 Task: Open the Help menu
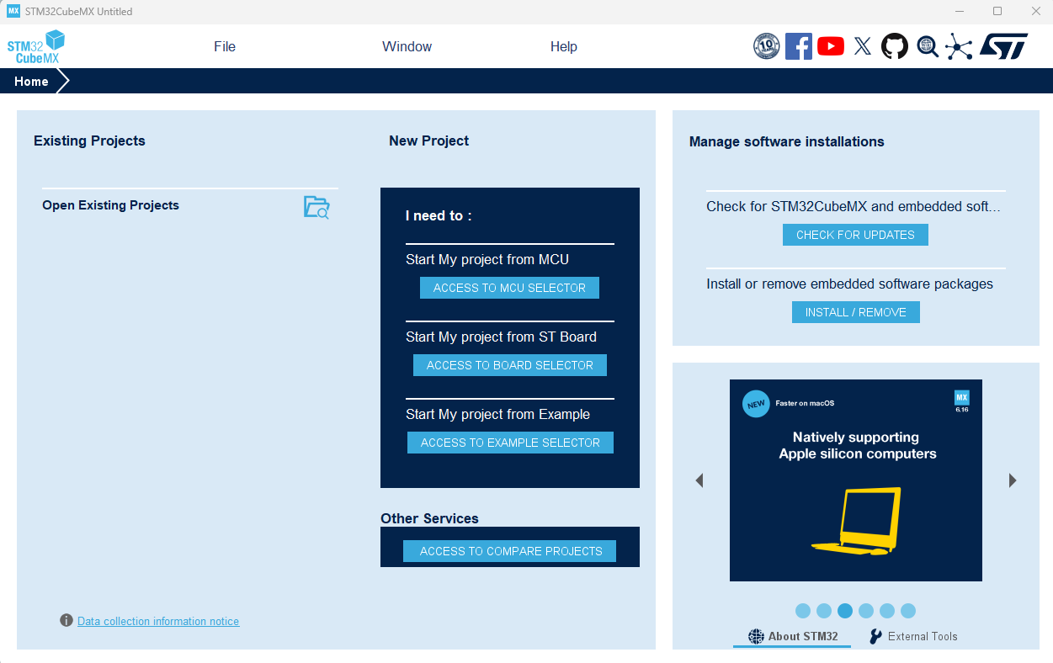pyautogui.click(x=563, y=47)
